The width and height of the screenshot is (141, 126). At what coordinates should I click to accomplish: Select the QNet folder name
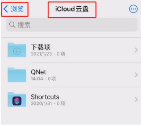tap(38, 72)
